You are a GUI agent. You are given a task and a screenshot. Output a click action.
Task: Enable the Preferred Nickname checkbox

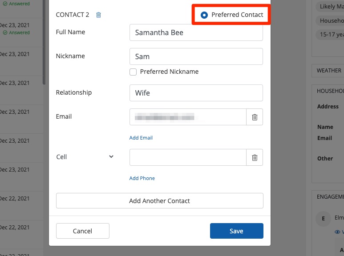point(133,72)
